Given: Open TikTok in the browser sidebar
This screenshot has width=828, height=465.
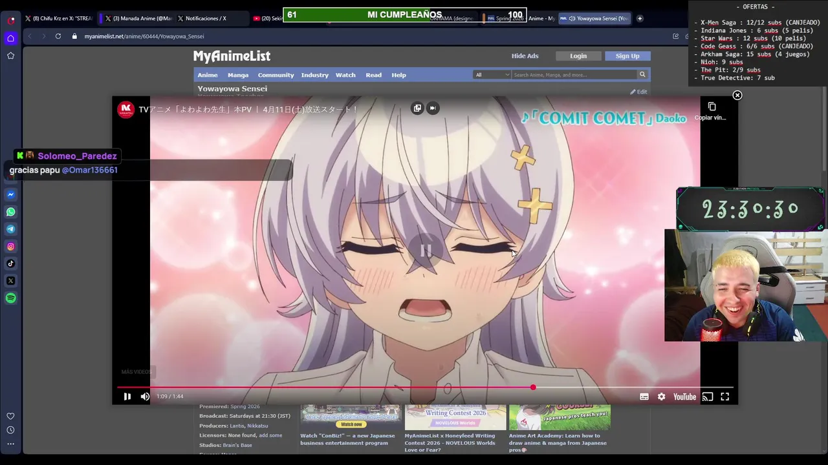Looking at the screenshot, I should tap(10, 263).
